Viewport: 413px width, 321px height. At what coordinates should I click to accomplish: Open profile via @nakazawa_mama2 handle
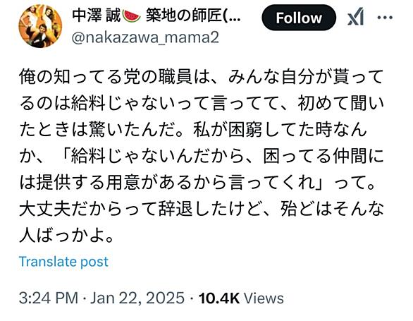(x=145, y=37)
